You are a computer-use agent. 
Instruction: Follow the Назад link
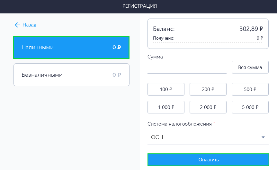[29, 25]
